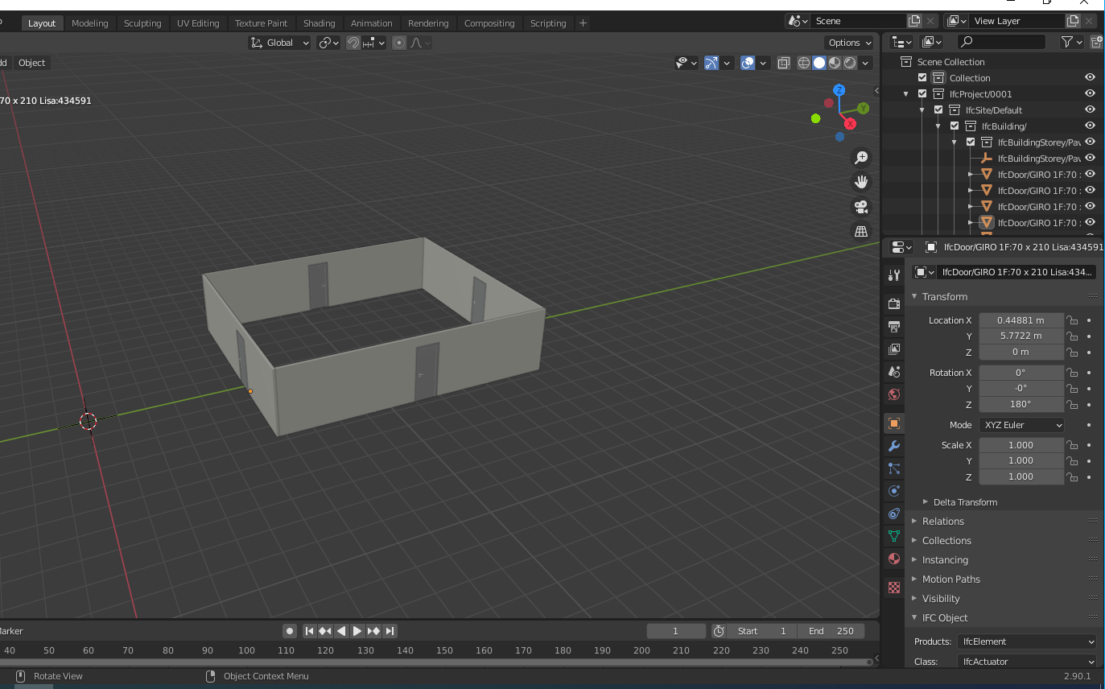Open the Render properties tab
This screenshot has width=1105, height=689.
click(893, 303)
